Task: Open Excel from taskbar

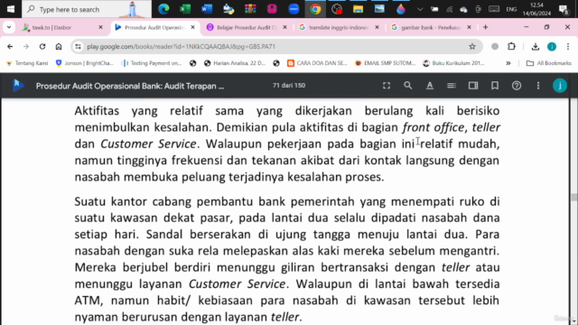Action: click(185, 9)
